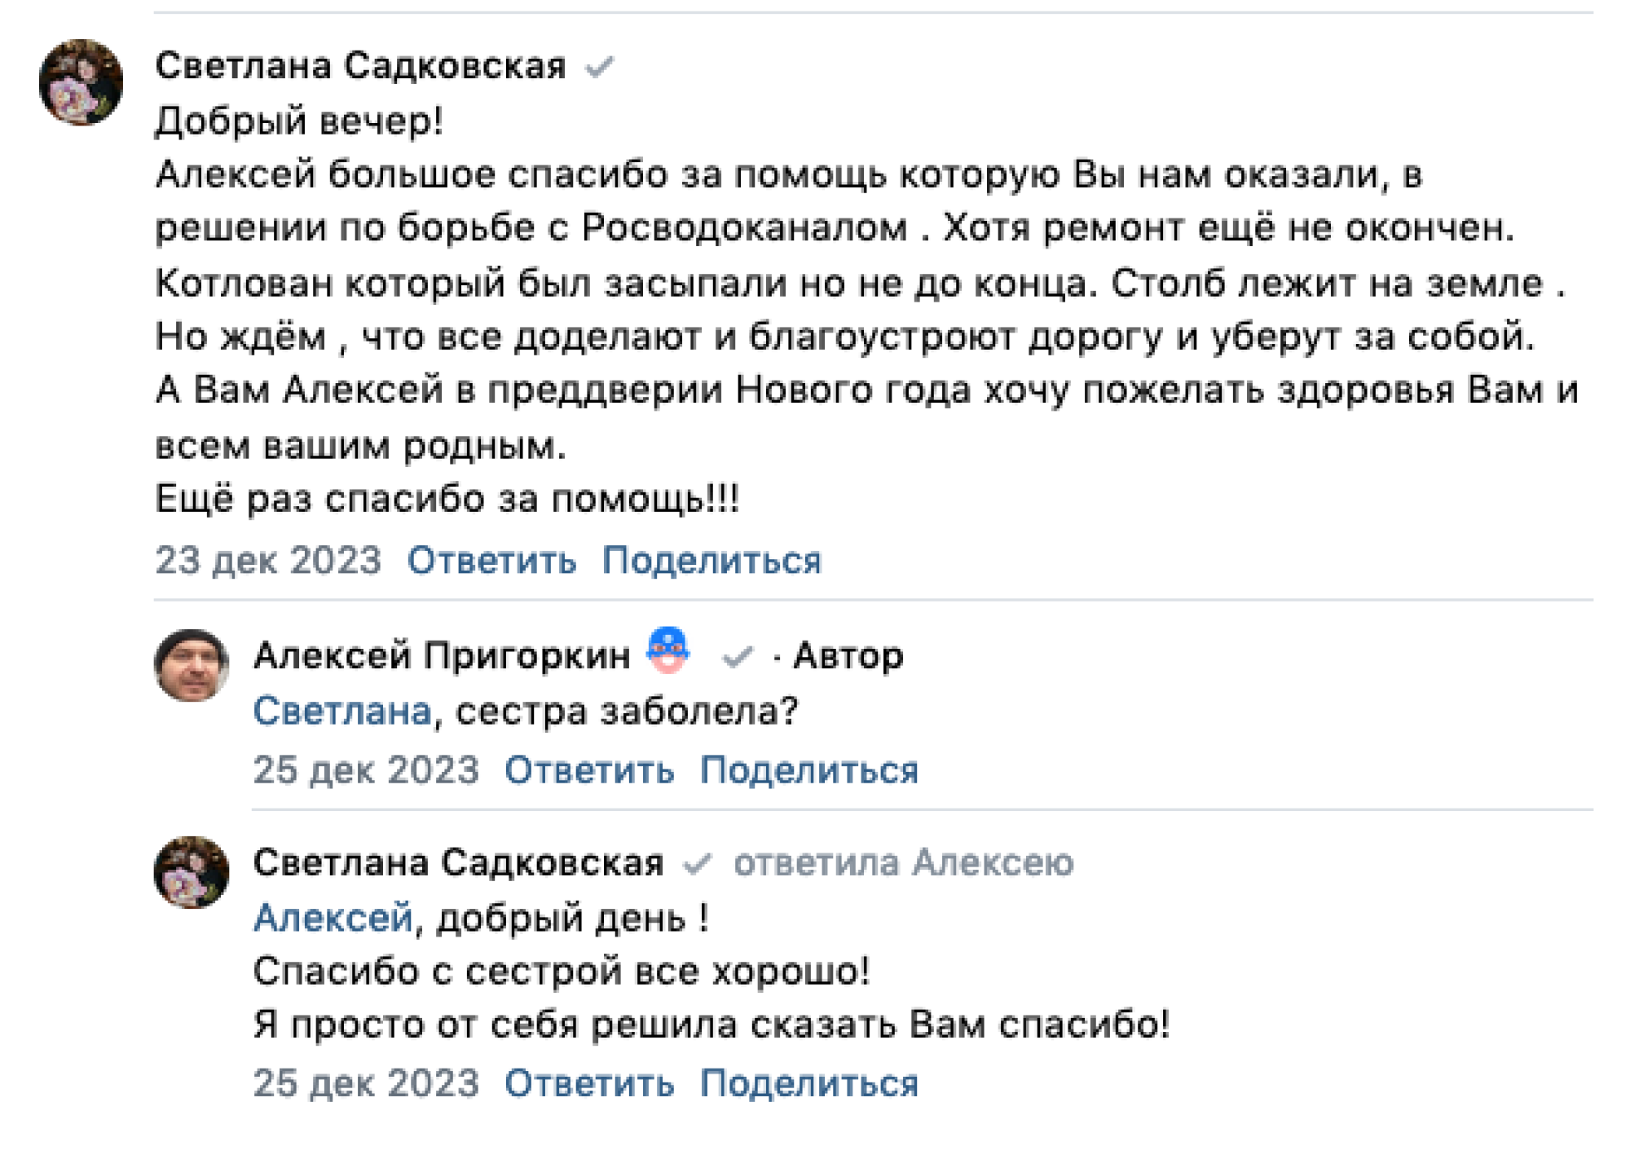The width and height of the screenshot is (1630, 1155).
Task: Click 'Поделиться' under Алексей's 'сестра заболела?' comment
Action: (x=809, y=770)
